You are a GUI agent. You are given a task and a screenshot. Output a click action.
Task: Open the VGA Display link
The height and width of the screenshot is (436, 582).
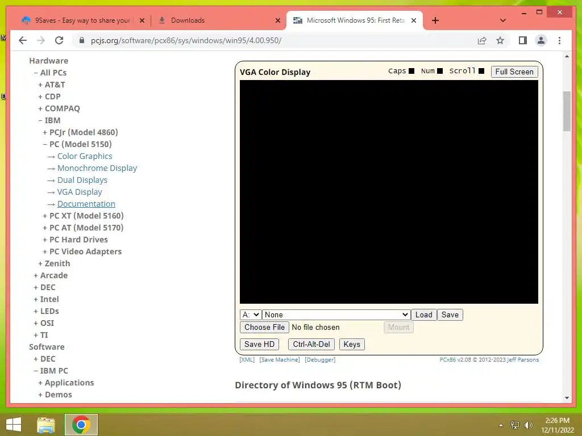click(80, 192)
